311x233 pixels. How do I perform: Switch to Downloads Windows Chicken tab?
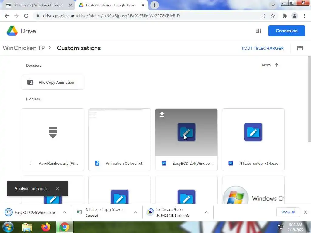[37, 5]
